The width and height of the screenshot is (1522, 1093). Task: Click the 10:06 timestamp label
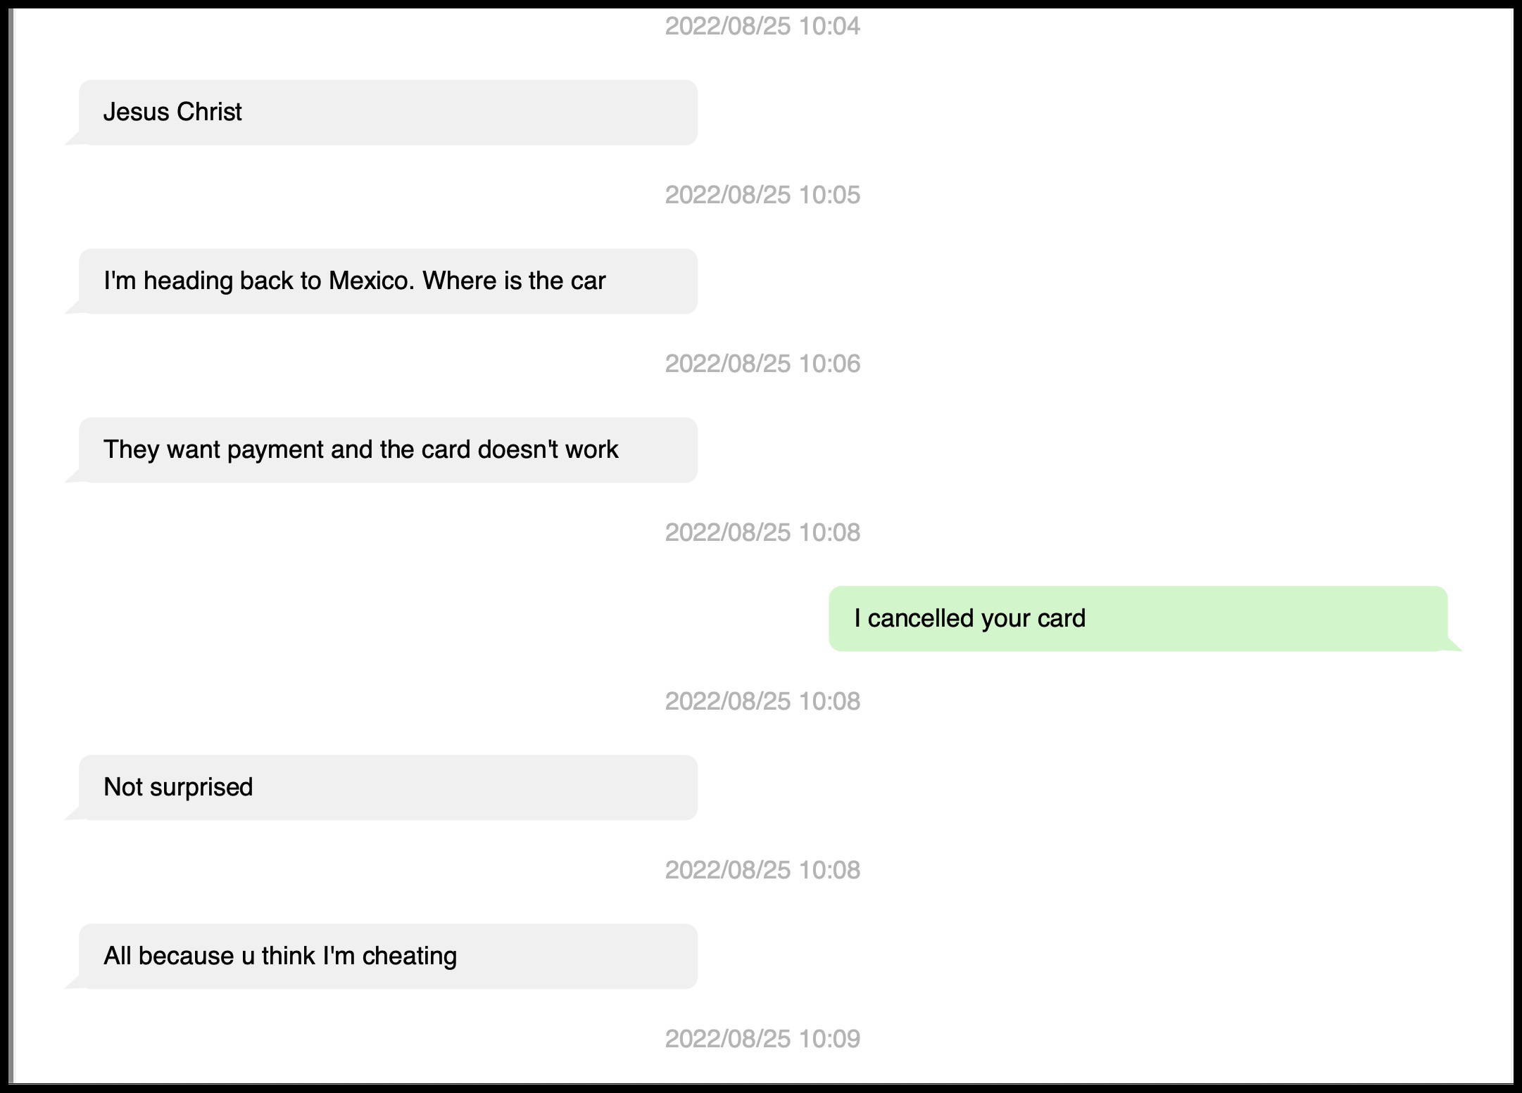(x=762, y=364)
